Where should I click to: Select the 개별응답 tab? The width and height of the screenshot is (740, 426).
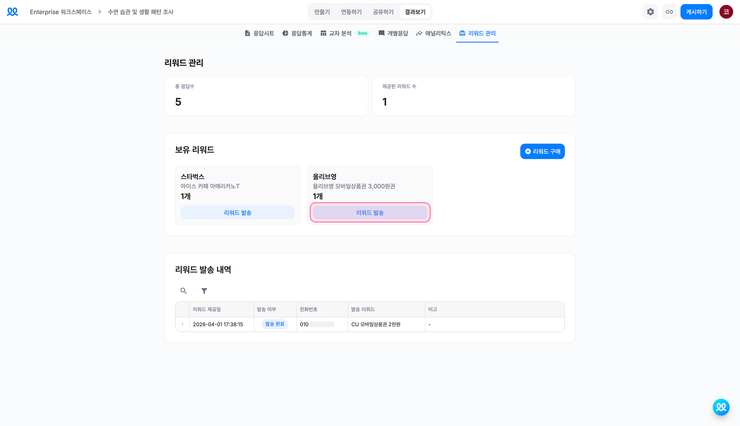click(393, 33)
